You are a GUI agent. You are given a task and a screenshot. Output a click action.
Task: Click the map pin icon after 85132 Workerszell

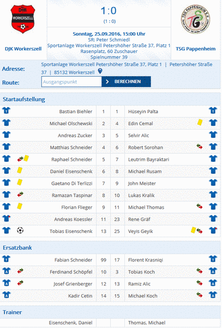click(x=100, y=71)
